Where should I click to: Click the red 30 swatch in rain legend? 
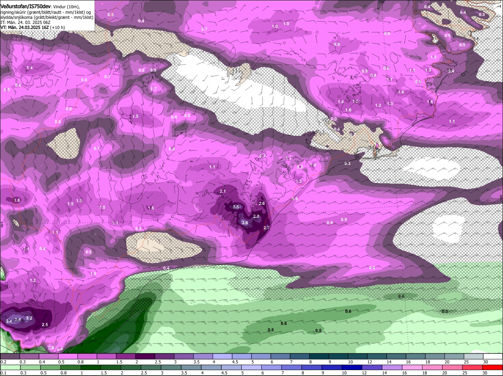point(493,367)
